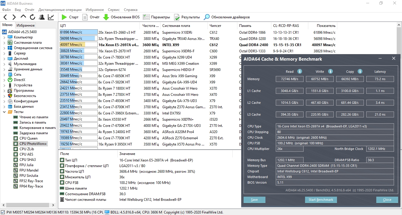Select FP32 Ray-Trace test
This screenshot has height=215, width=402.
(x=31, y=181)
